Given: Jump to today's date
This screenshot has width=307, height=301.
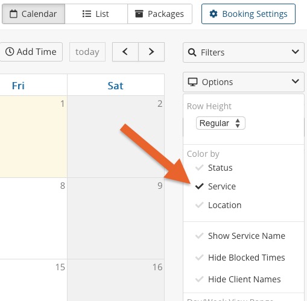Looking at the screenshot, I should (87, 52).
